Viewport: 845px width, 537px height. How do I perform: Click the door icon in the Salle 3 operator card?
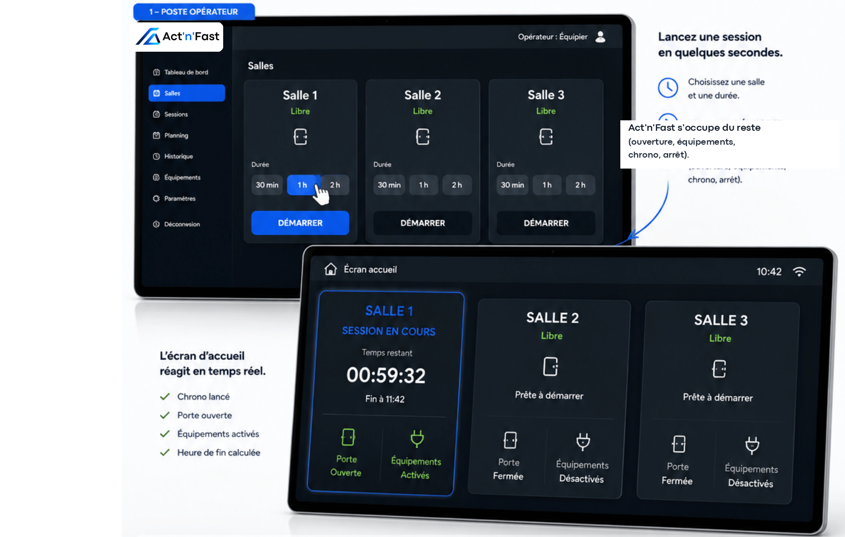(x=546, y=136)
